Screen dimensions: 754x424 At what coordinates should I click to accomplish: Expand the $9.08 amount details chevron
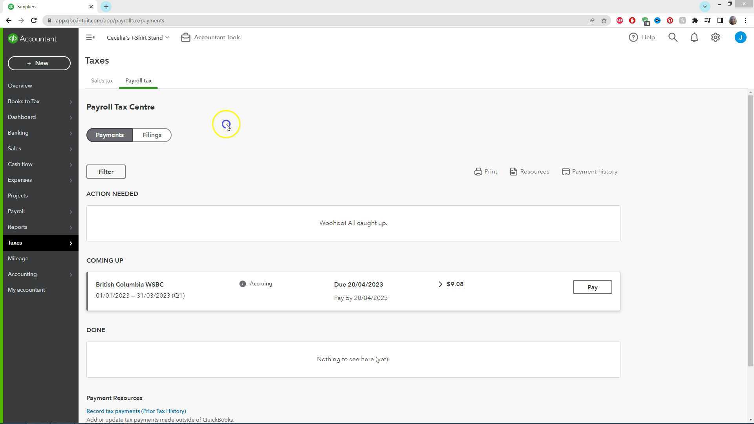point(440,284)
